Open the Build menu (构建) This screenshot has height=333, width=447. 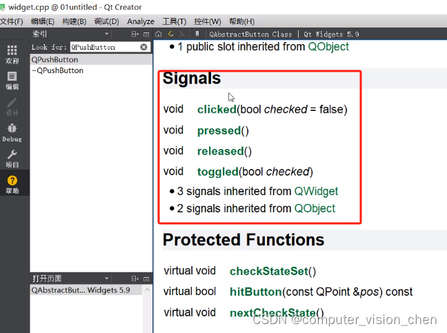click(74, 21)
